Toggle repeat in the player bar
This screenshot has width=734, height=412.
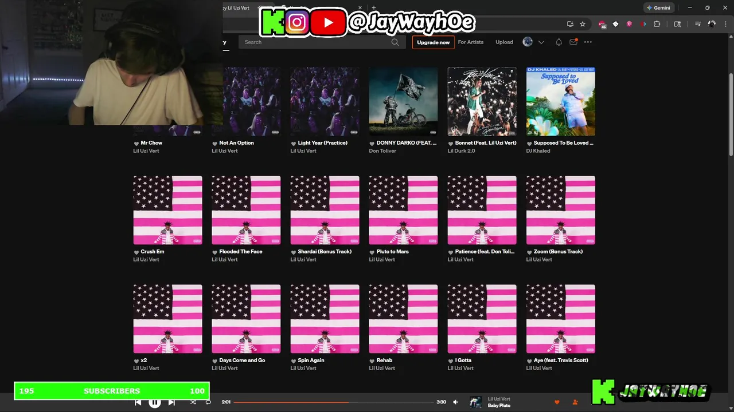[208, 402]
